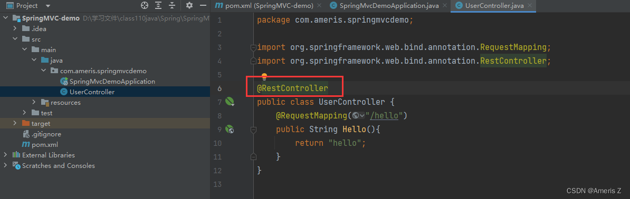The height and width of the screenshot is (199, 630).
Task: Click the @RequestMapping annotation text
Action: (311, 115)
